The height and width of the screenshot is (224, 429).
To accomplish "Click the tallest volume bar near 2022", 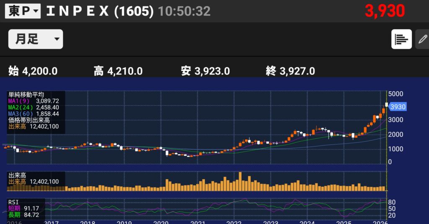I will click(240, 181).
